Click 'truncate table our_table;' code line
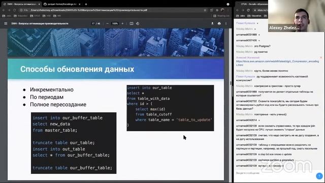 (63, 143)
